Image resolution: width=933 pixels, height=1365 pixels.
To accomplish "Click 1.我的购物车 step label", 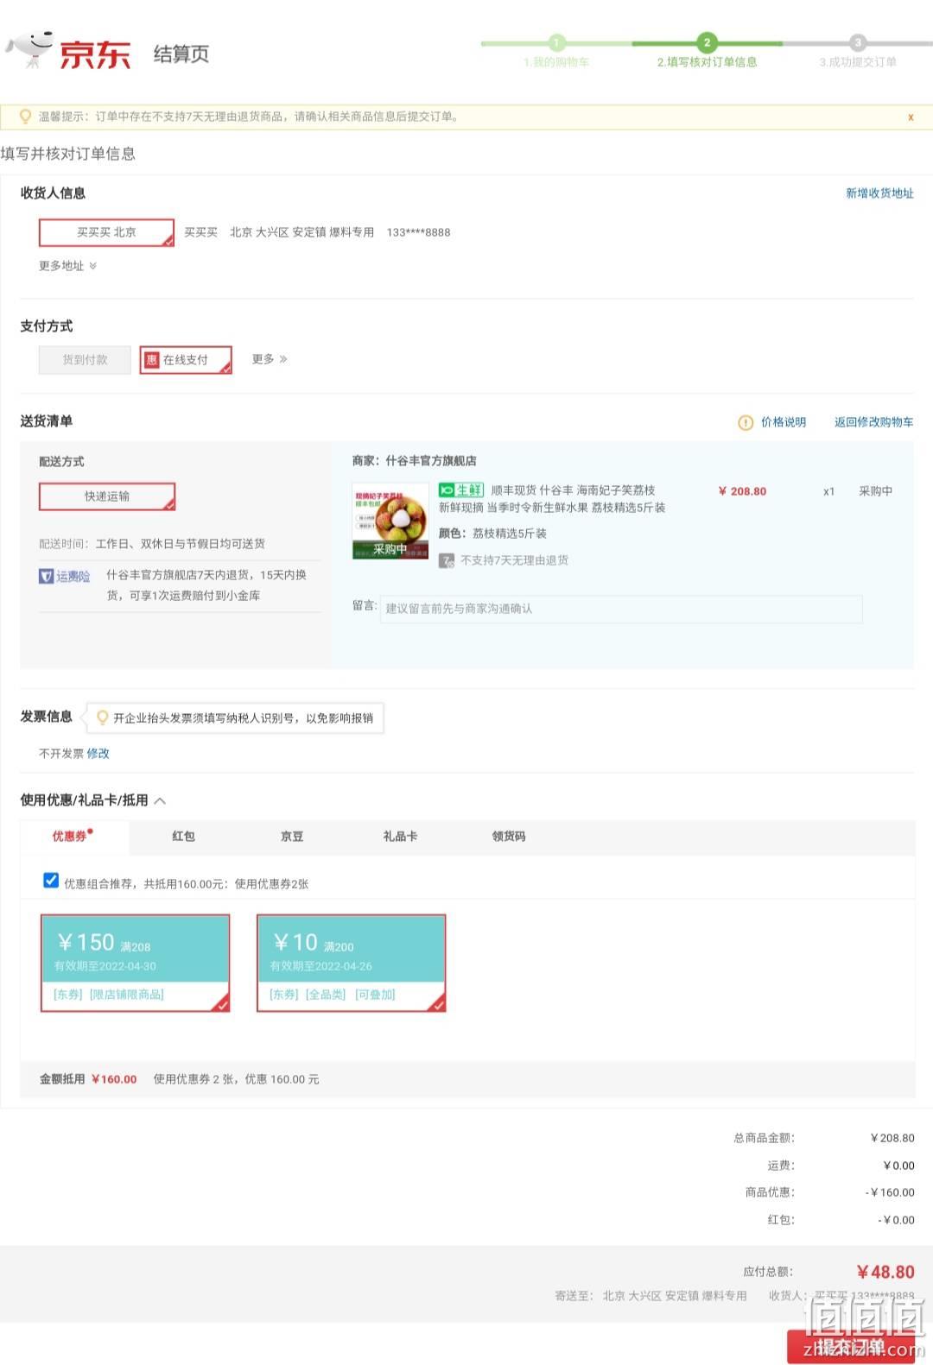I will pos(556,62).
